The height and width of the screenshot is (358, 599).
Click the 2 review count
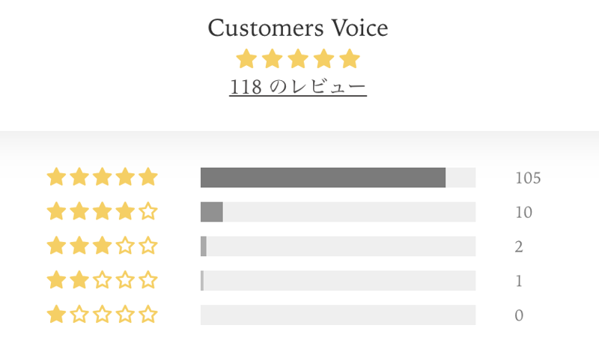click(519, 247)
